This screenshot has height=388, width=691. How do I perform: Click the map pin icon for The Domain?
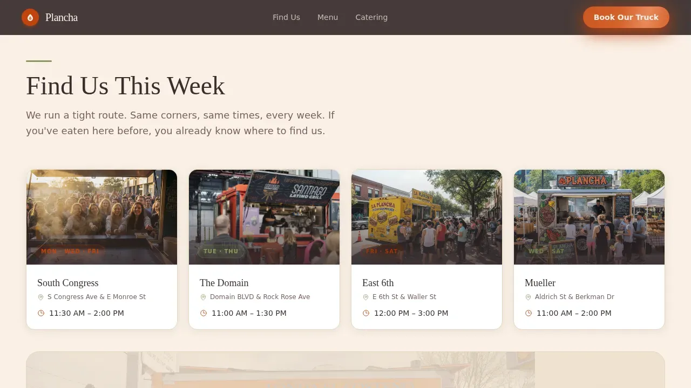(203, 297)
